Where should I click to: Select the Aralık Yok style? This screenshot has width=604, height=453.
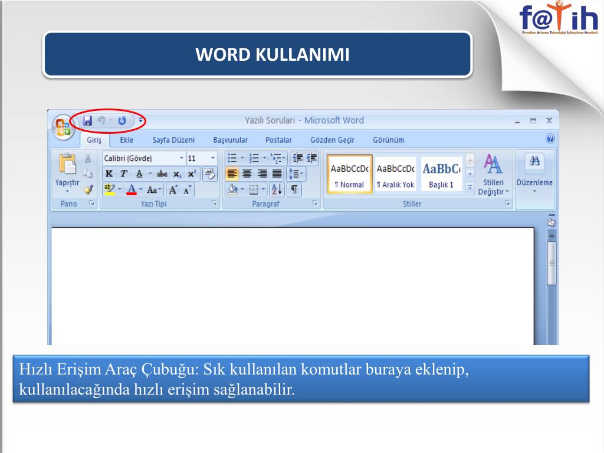(396, 175)
